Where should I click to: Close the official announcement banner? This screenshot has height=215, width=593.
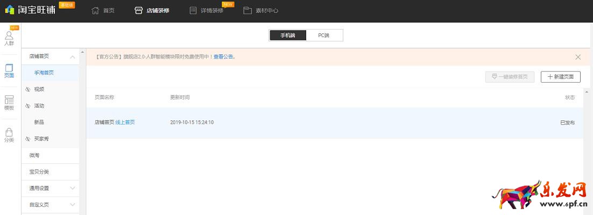click(x=578, y=57)
